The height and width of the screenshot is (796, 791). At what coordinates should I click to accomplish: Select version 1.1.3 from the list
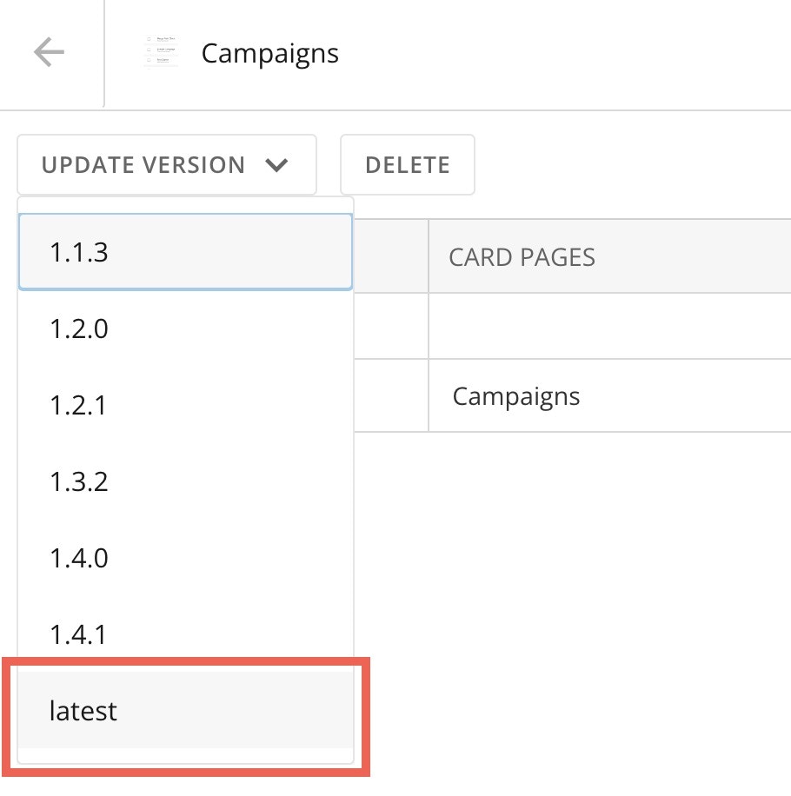[x=185, y=252]
